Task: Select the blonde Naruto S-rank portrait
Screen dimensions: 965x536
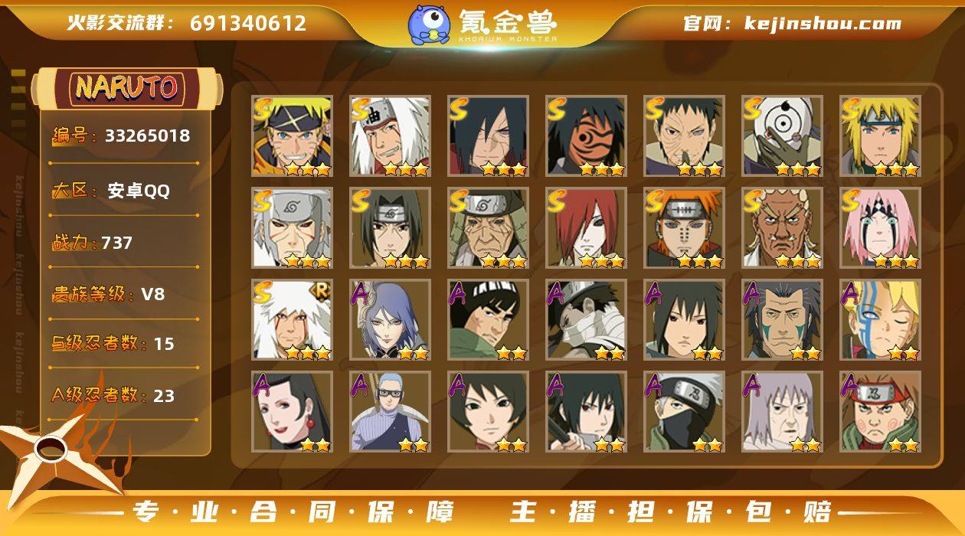Action: pos(292,136)
